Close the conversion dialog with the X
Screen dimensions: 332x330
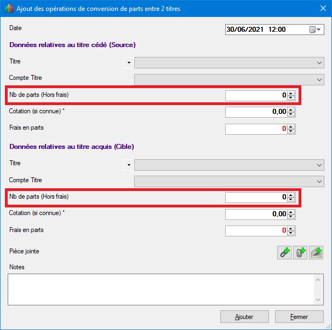click(x=322, y=9)
